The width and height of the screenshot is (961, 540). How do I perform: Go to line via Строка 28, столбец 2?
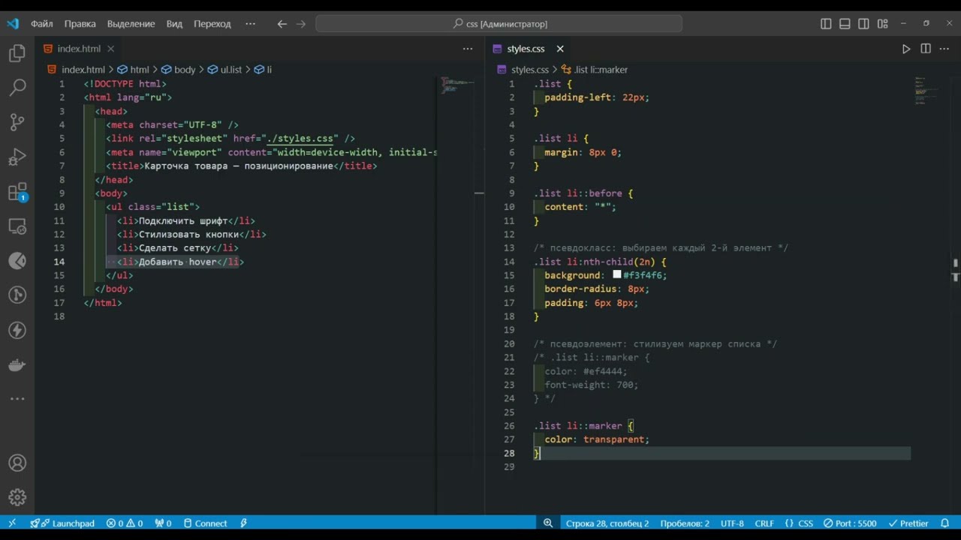point(607,523)
